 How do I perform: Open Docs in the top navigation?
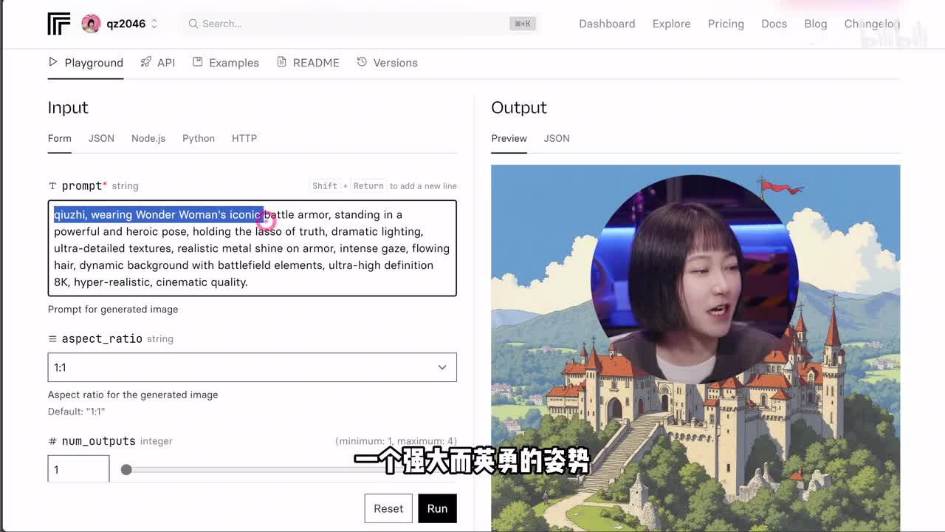(774, 24)
